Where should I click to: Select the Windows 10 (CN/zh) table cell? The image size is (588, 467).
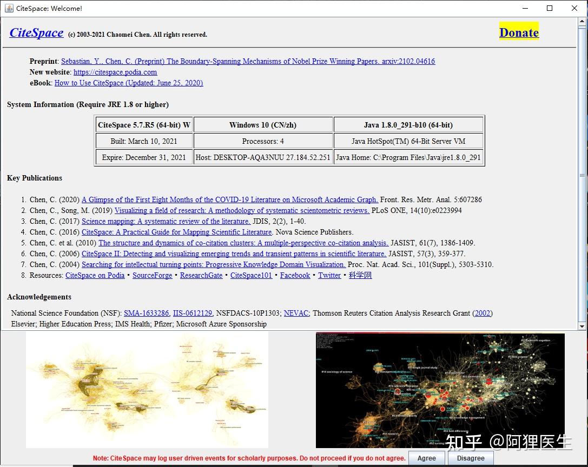tap(263, 125)
